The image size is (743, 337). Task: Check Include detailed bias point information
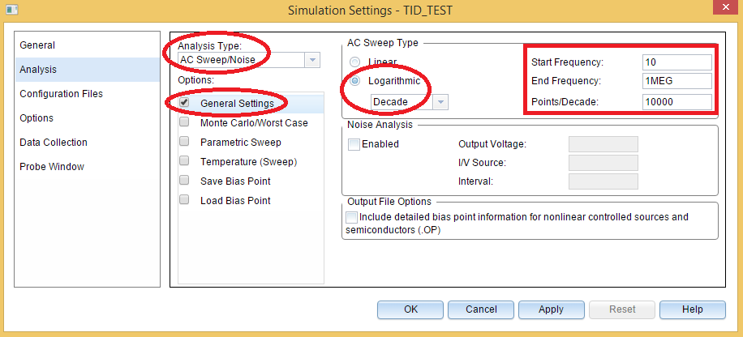click(352, 217)
